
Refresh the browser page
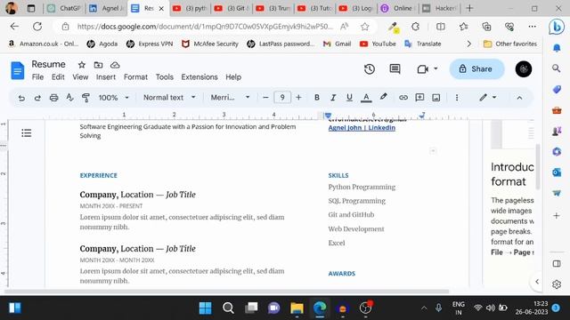pos(37,27)
